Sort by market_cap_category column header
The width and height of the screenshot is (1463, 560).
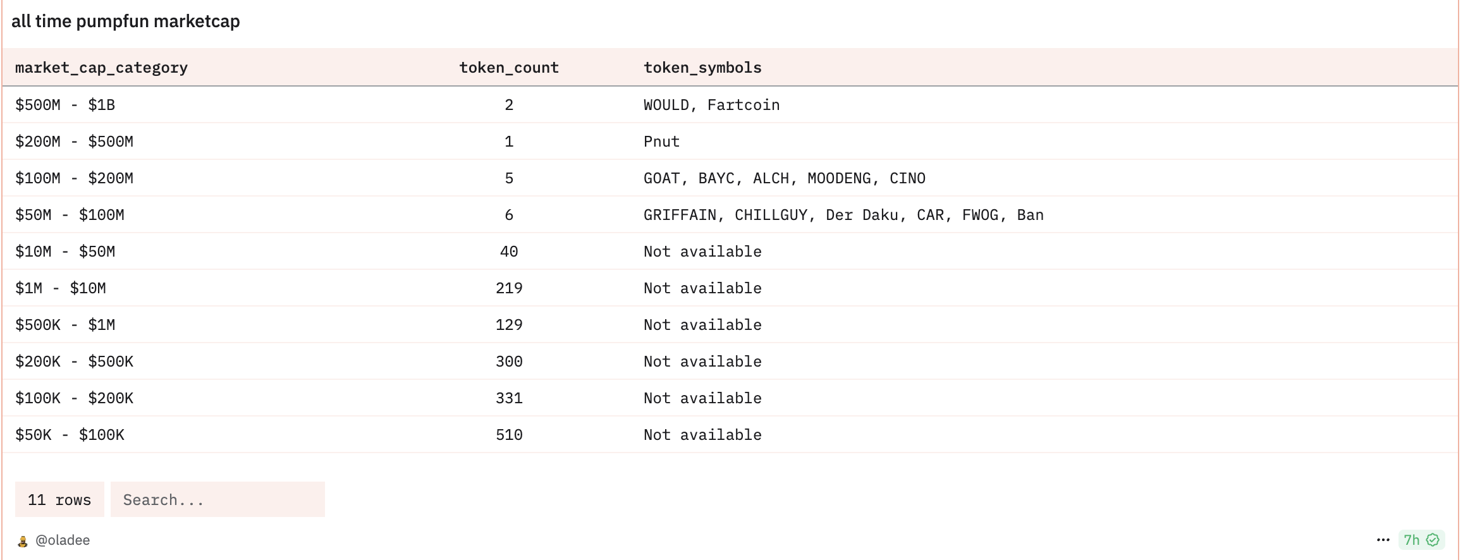101,68
